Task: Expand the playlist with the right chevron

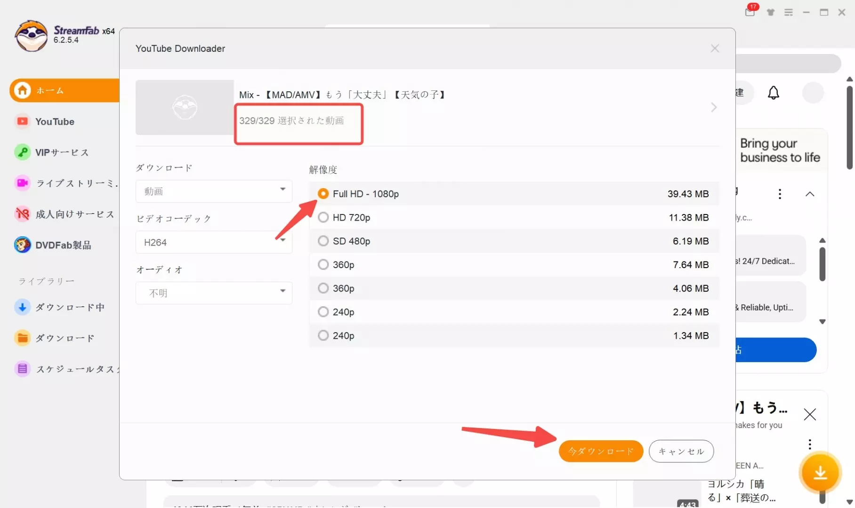Action: click(x=714, y=107)
